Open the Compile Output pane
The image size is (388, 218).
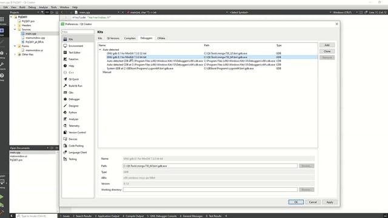point(133,216)
